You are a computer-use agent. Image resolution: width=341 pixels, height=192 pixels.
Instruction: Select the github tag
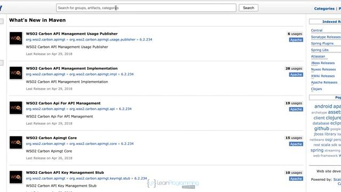321,129
